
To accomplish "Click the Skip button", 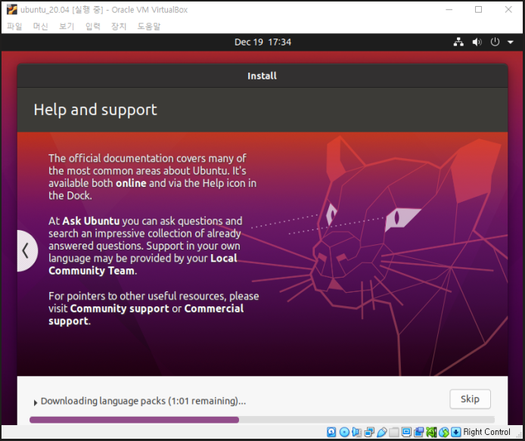I will [470, 399].
